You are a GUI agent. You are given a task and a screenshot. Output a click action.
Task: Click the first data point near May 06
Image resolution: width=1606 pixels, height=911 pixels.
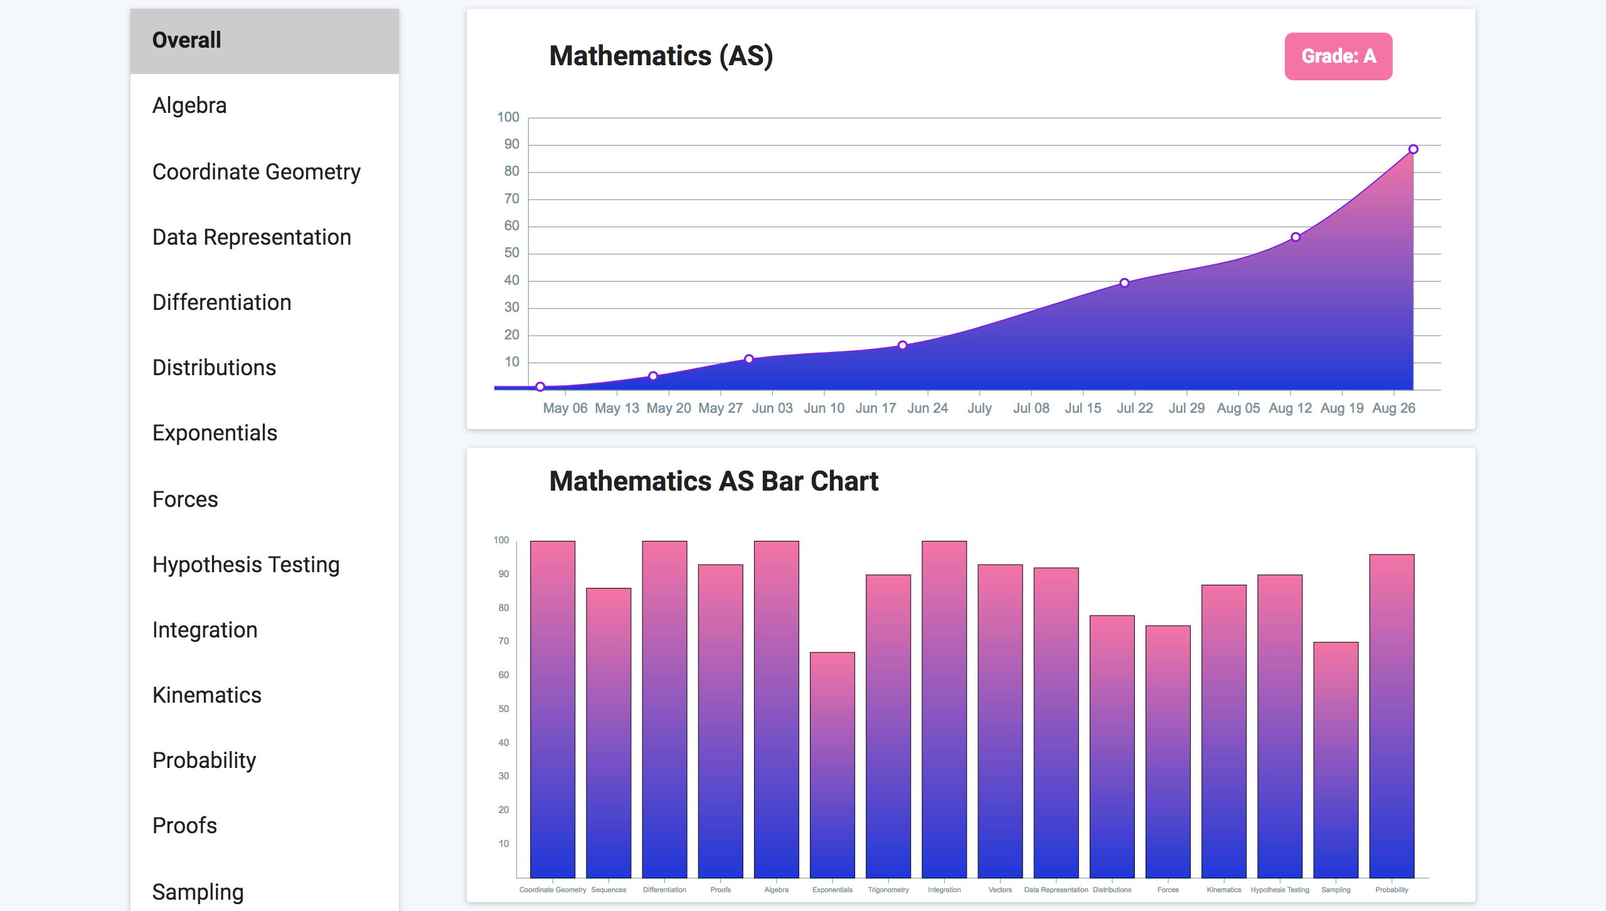click(x=540, y=386)
